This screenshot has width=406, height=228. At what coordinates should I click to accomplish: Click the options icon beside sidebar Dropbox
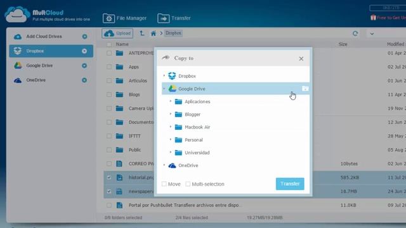point(84,51)
